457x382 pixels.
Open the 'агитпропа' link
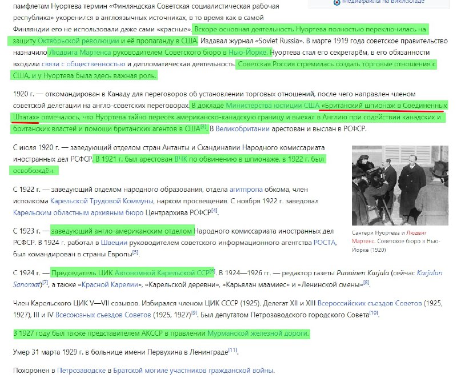click(246, 190)
